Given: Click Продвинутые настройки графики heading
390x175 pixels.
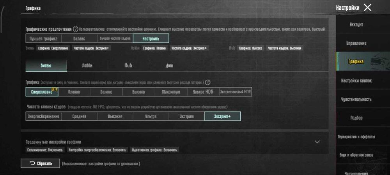Looking at the screenshot, I should pyautogui.click(x=53, y=142).
